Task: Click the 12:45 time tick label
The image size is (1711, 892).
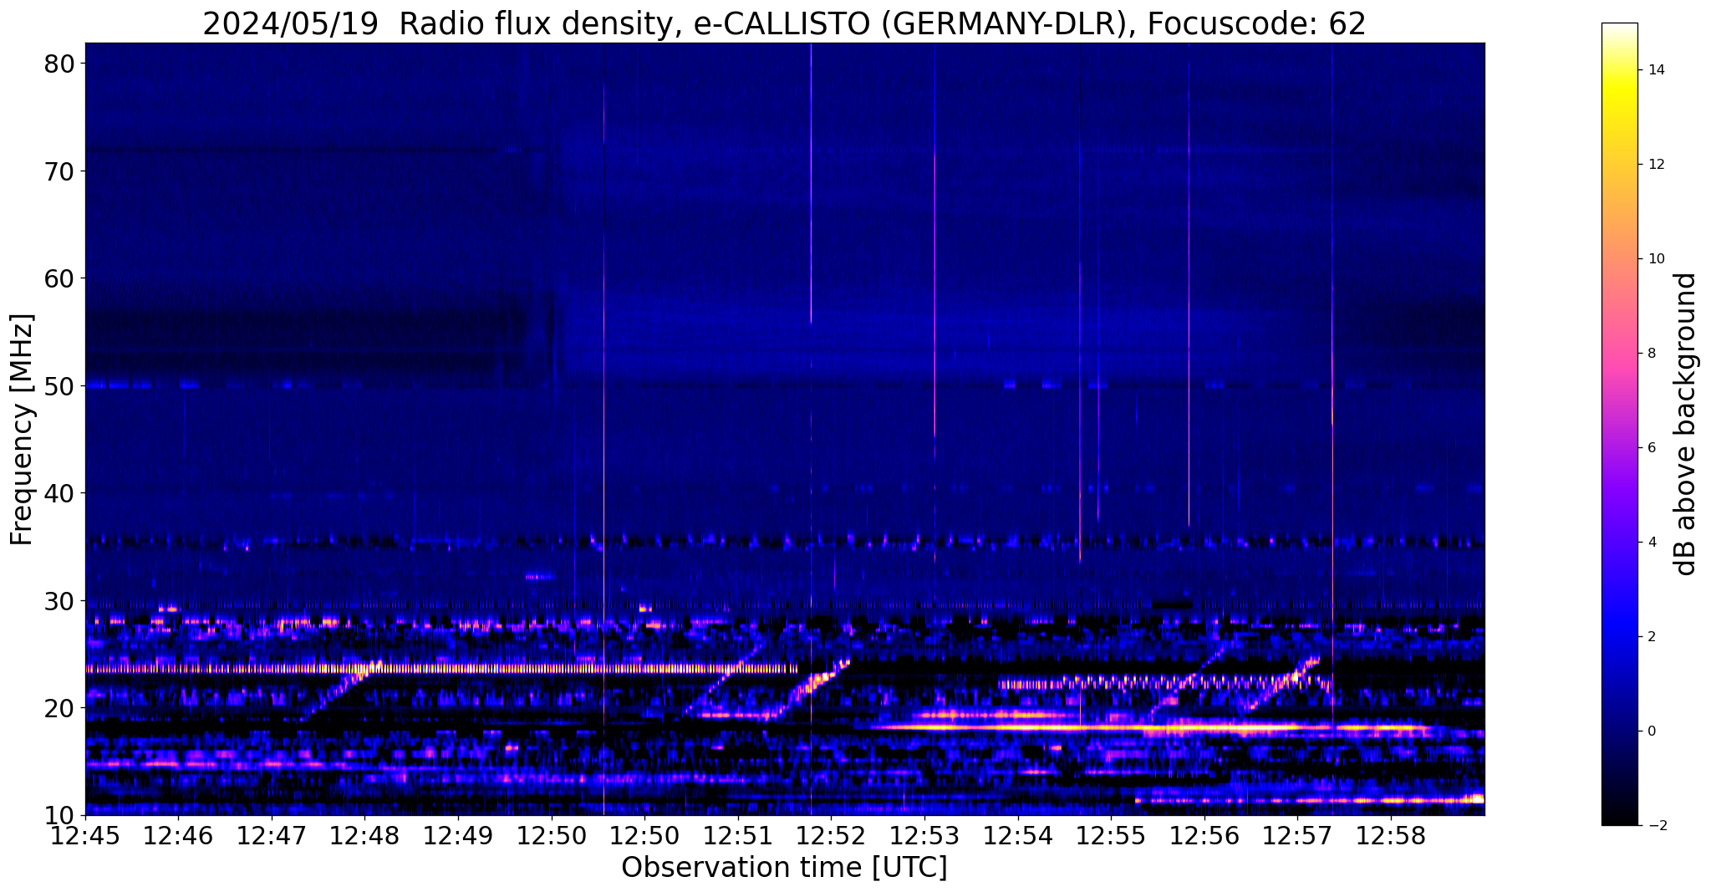Action: pos(85,836)
